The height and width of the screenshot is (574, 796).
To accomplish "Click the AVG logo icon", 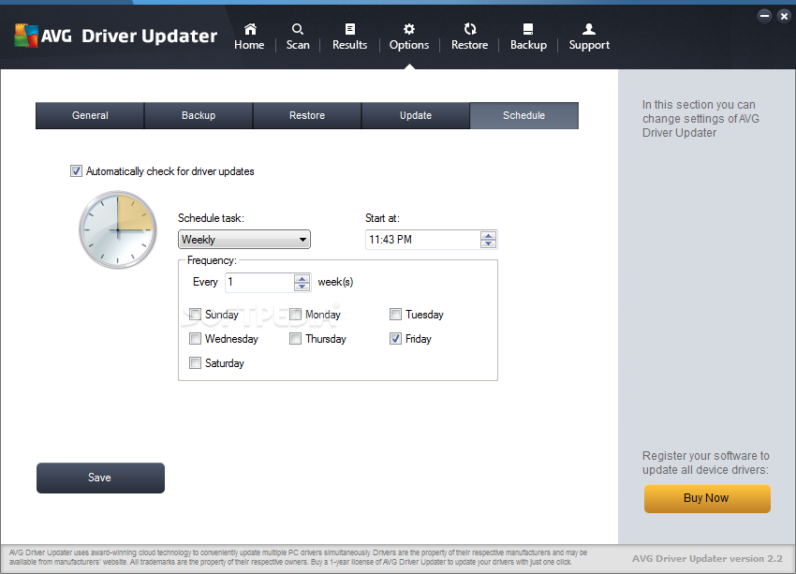I will [x=26, y=36].
